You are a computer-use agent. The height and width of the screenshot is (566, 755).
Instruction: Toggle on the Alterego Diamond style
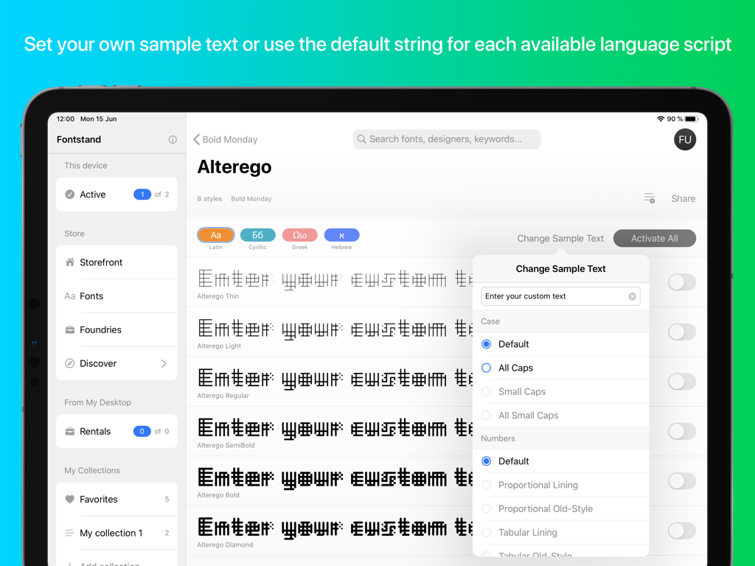point(681,531)
